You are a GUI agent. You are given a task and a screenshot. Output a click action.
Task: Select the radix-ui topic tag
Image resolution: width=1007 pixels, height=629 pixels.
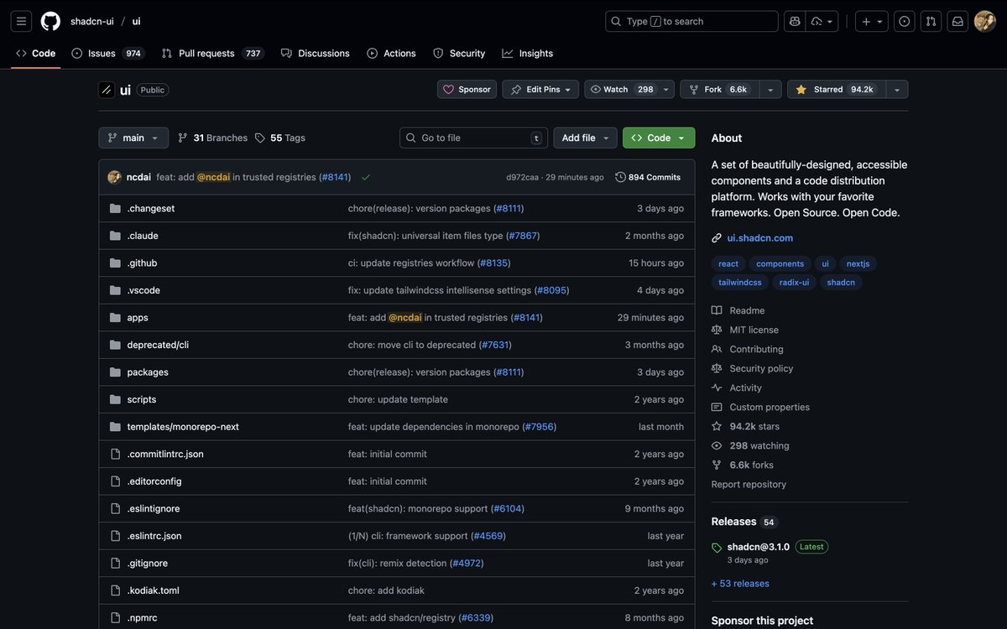click(x=794, y=283)
